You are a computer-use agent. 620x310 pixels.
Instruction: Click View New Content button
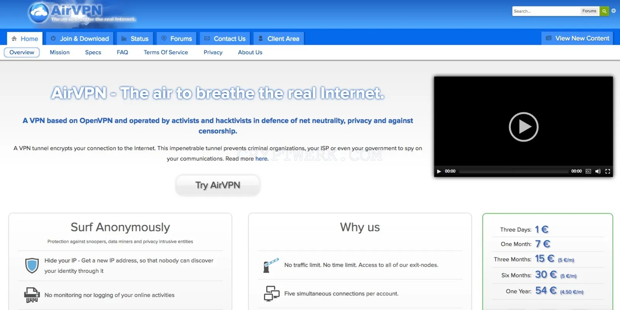click(577, 38)
